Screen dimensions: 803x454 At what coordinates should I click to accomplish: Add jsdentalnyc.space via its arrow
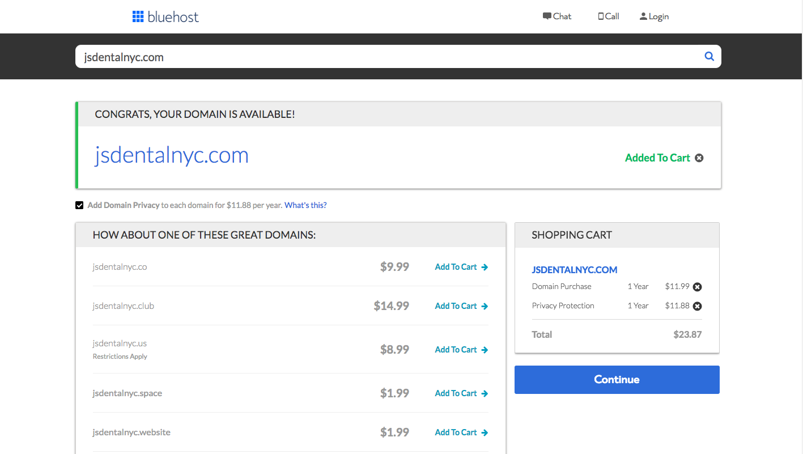pyautogui.click(x=485, y=393)
